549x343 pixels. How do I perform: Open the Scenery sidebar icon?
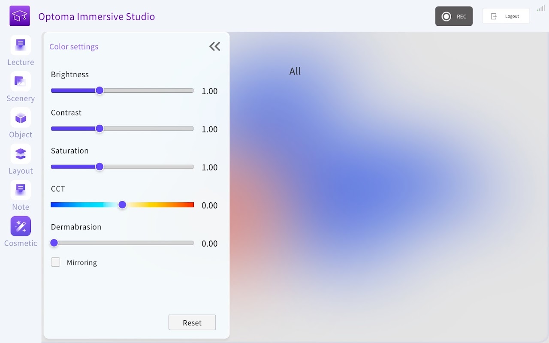21,81
